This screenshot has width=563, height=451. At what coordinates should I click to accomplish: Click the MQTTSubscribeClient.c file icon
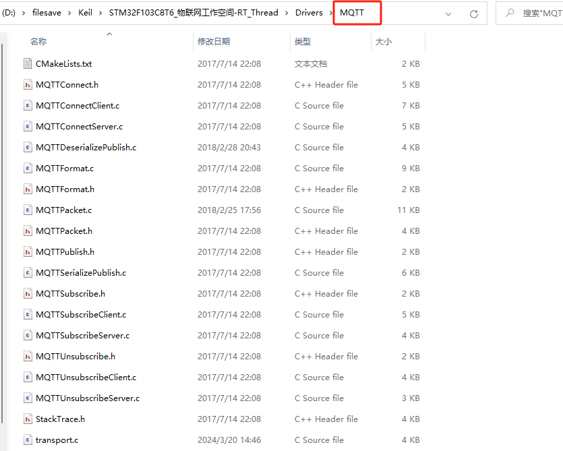pyautogui.click(x=28, y=315)
